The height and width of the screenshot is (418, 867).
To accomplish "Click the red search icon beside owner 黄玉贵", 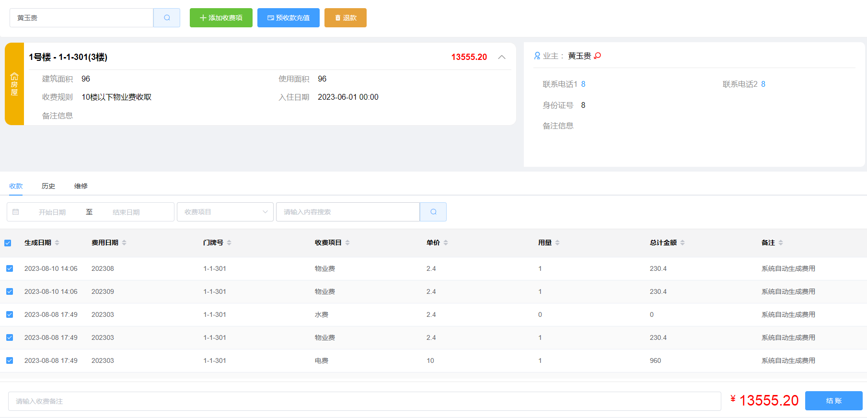I will pyautogui.click(x=597, y=56).
